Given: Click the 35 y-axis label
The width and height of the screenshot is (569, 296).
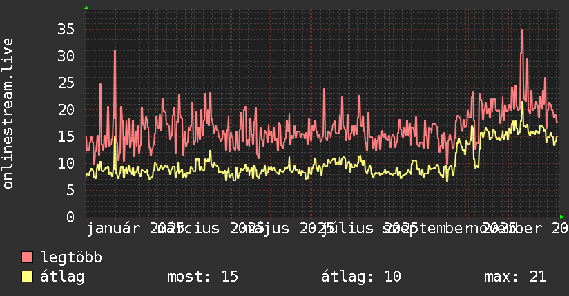Looking at the screenshot, I should (x=66, y=30).
